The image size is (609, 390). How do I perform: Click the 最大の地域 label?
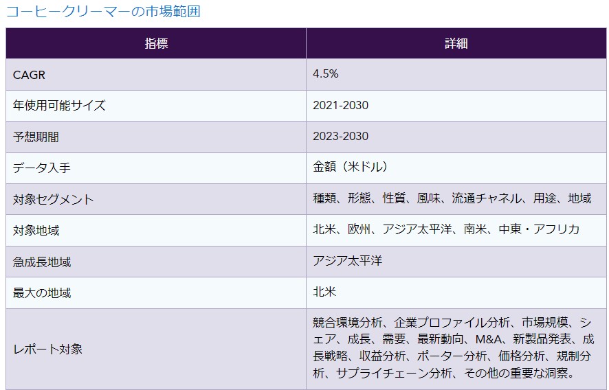(41, 293)
